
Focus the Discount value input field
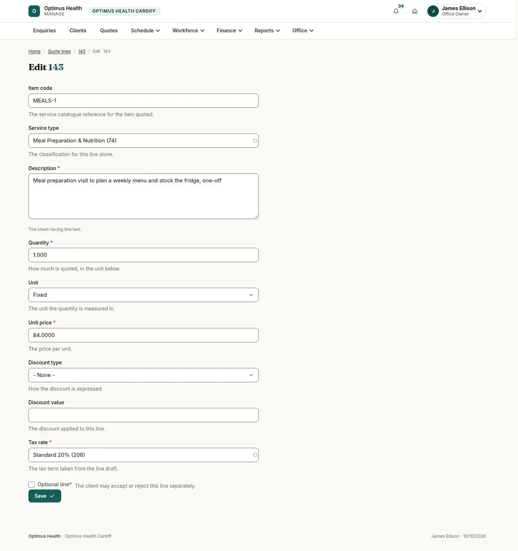click(143, 415)
